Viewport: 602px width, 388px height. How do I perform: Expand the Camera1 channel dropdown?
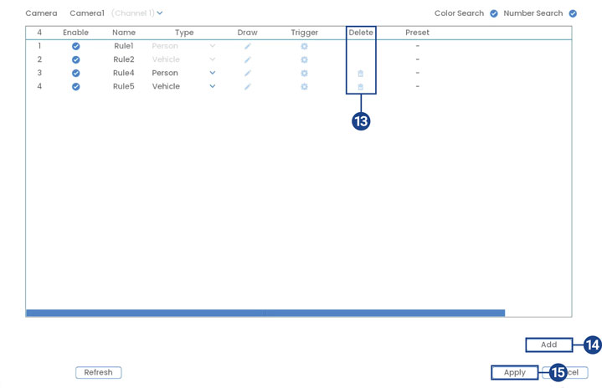click(159, 13)
